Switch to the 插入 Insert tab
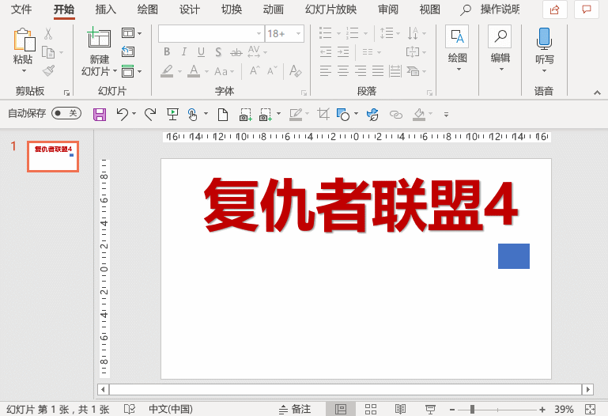The height and width of the screenshot is (416, 608). 105,9
